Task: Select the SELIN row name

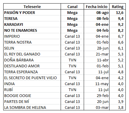Action: tap(32, 48)
